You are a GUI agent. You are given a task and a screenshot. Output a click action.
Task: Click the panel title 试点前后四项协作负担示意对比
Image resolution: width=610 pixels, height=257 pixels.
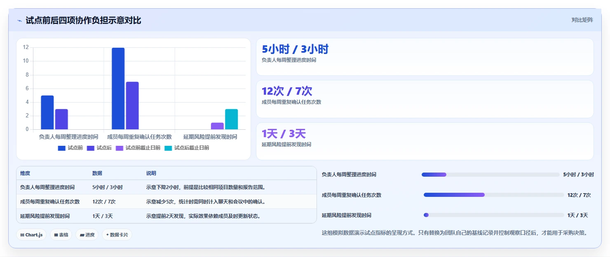[83, 21]
